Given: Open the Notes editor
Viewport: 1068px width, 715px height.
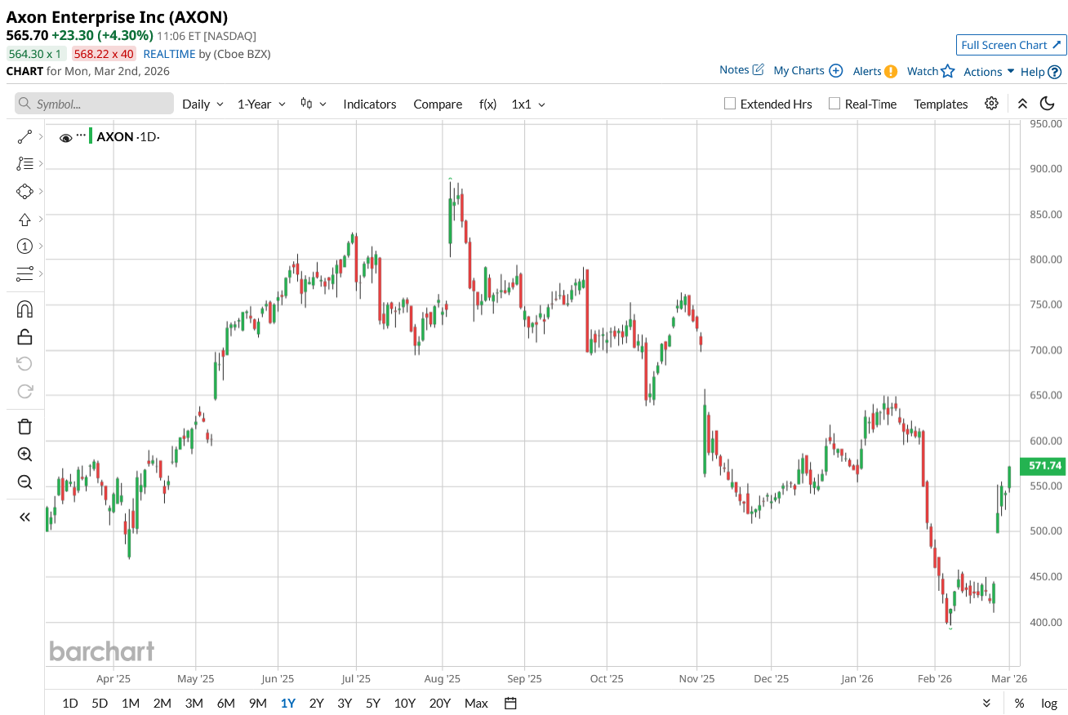Looking at the screenshot, I should [x=741, y=70].
